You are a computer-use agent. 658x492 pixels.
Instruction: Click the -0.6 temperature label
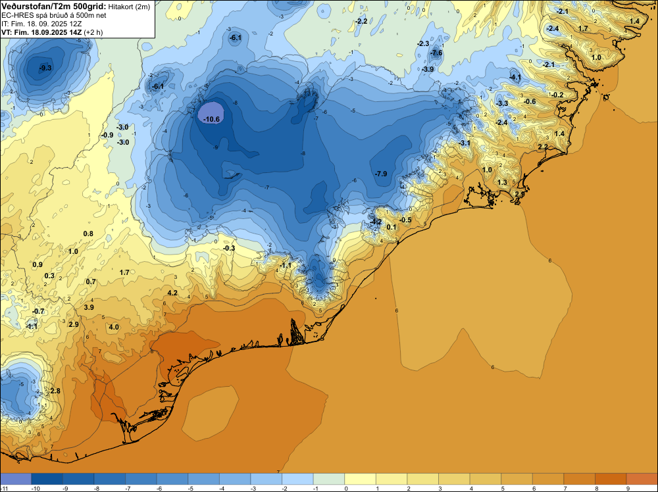coord(530,101)
